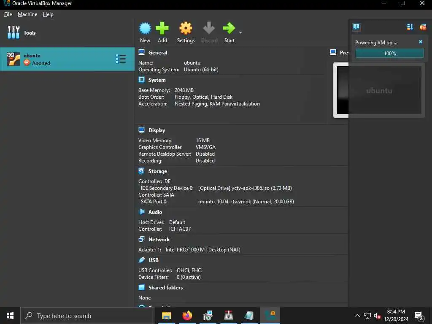Image resolution: width=432 pixels, height=324 pixels.
Task: Select the ubuntu VM in the list
Action: 67,59
